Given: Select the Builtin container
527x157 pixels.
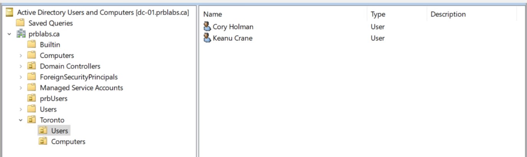Looking at the screenshot, I should pyautogui.click(x=50, y=45).
